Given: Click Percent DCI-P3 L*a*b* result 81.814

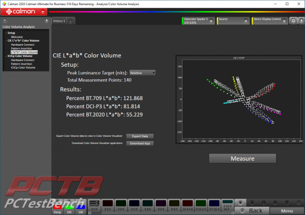Looking at the screenshot, I should (x=103, y=106).
